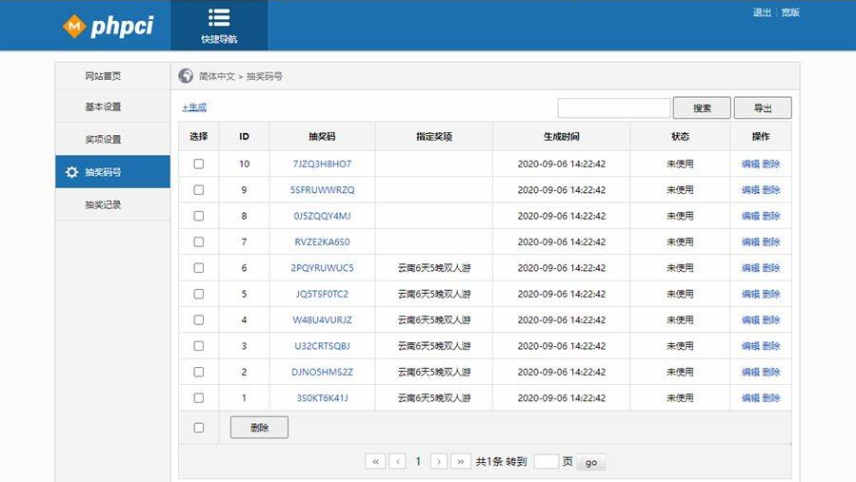Click the 搜索 search button

(x=702, y=108)
